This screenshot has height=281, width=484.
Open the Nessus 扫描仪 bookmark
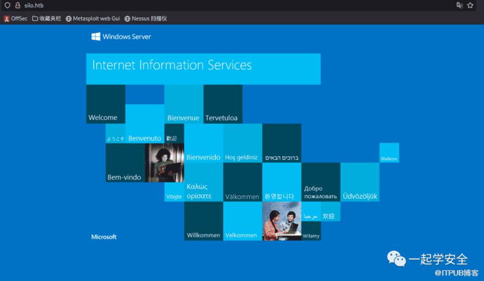pos(145,18)
